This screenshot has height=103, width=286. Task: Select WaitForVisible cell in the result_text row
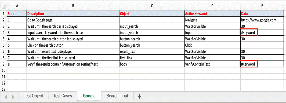212,52
